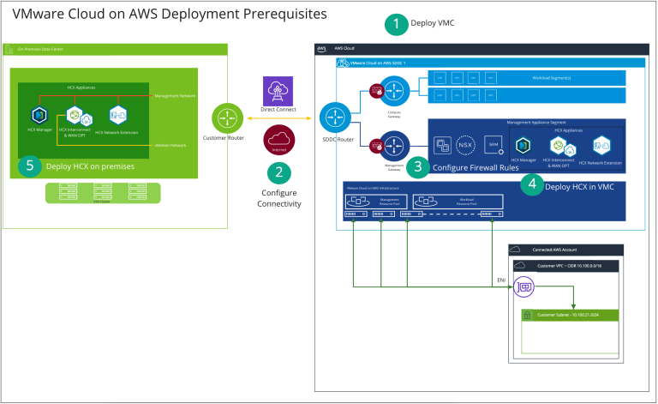
Task: Click the Workload Resource Pool icon
Action: (426, 202)
